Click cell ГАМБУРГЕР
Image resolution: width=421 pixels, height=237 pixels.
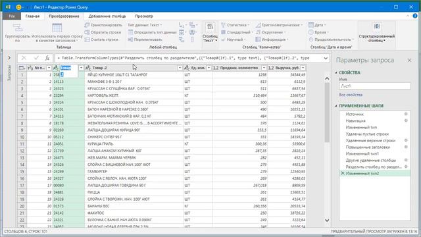(x=134, y=171)
